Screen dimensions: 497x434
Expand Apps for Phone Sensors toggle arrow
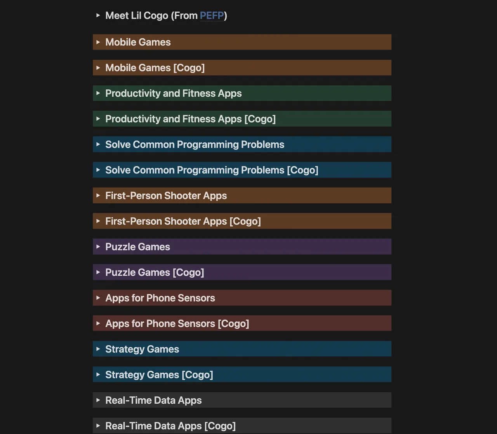[x=98, y=298]
